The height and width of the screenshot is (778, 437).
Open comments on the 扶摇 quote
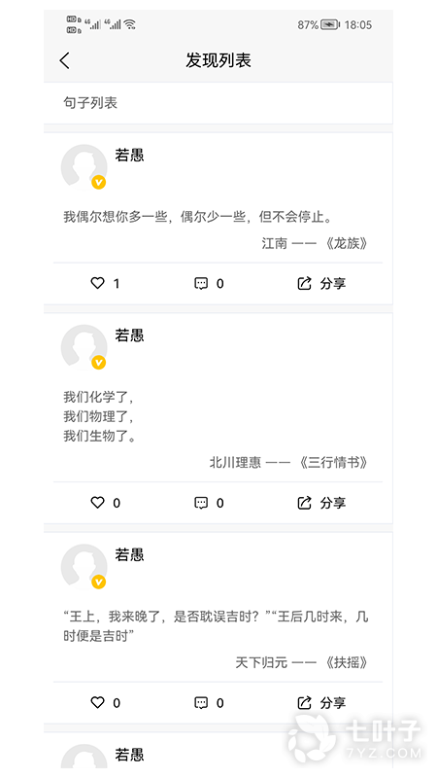pyautogui.click(x=201, y=703)
